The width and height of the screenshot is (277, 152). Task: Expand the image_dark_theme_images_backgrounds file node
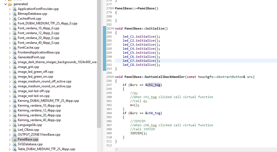[10, 62]
